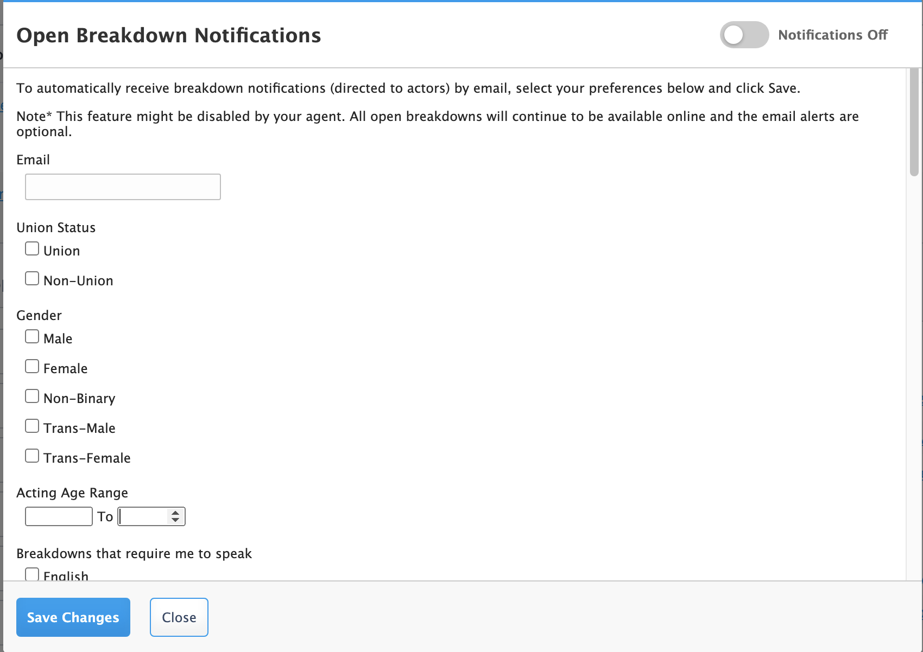The height and width of the screenshot is (652, 923).
Task: Click the Trans-Female label text
Action: [x=87, y=458]
